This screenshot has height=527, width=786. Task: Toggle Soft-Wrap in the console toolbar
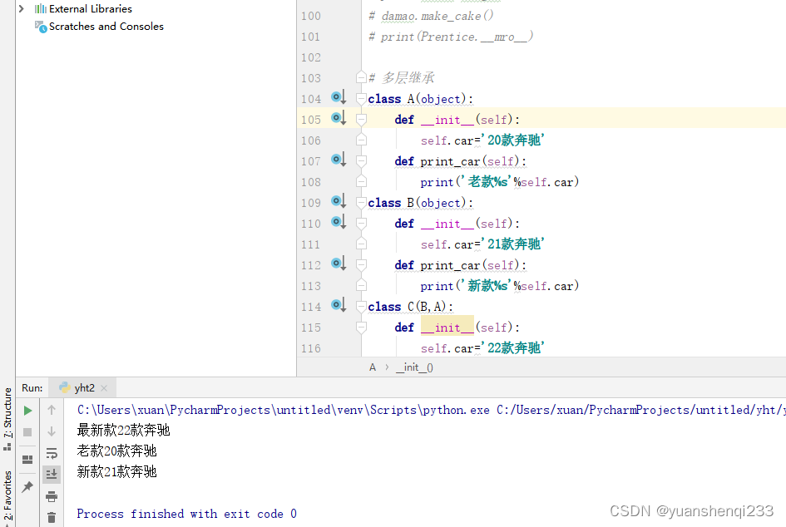click(x=52, y=452)
